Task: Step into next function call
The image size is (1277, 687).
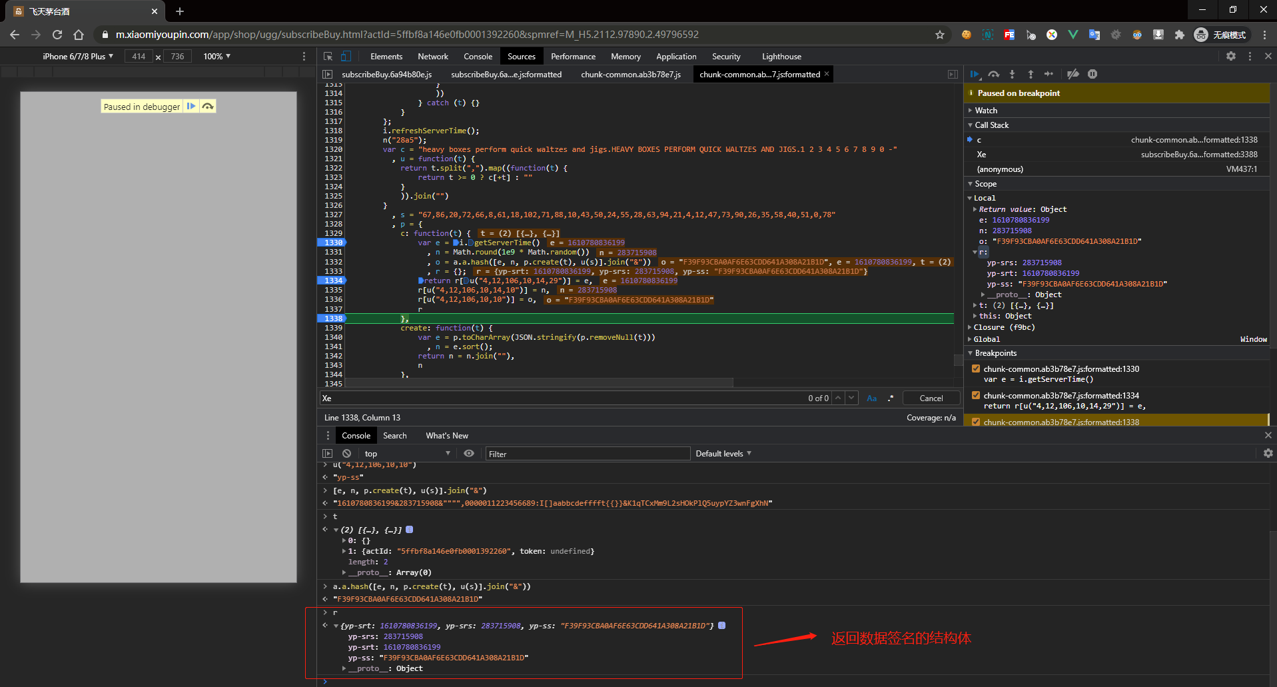Action: (x=1012, y=74)
